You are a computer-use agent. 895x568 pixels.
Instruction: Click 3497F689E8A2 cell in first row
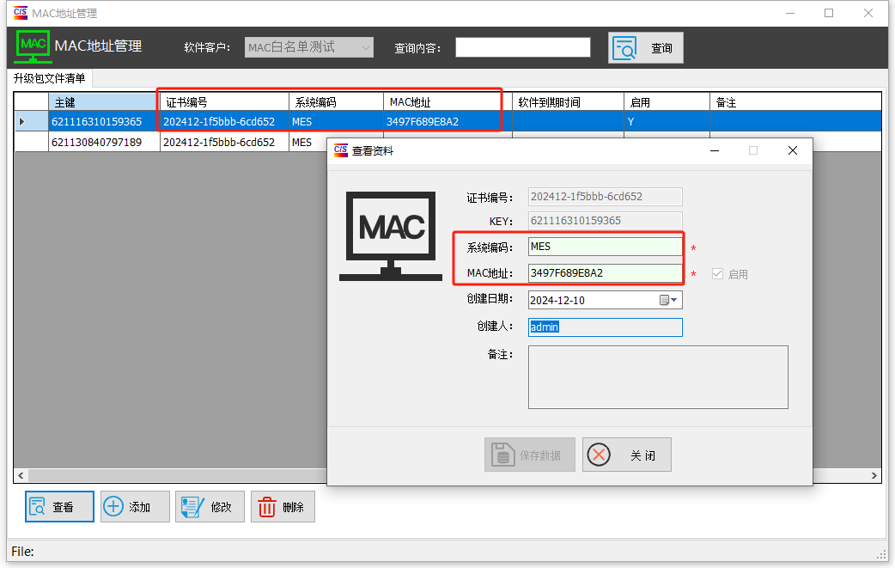(447, 122)
